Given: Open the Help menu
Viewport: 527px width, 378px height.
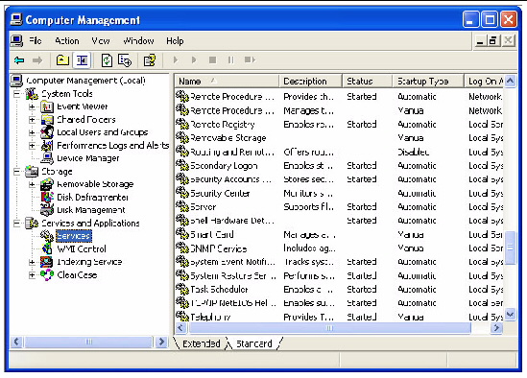Looking at the screenshot, I should [175, 41].
